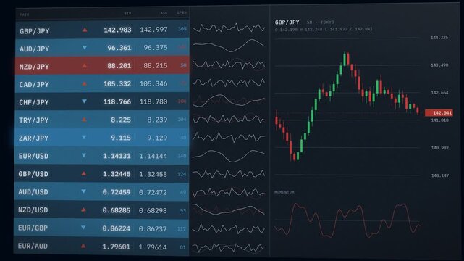Click the down arrow on the AUD/JPY row
This screenshot has height=261, width=464.
[85, 47]
